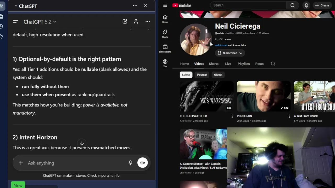Start a new chat with the compose icon
The height and width of the screenshot is (188, 335).
pos(125,21)
